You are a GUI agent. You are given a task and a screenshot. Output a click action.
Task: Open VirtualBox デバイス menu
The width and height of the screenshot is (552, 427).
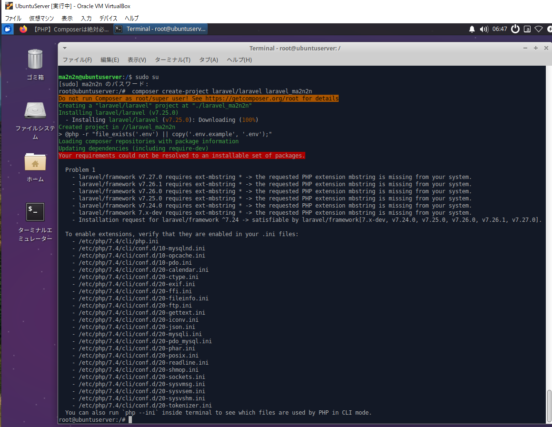point(108,18)
